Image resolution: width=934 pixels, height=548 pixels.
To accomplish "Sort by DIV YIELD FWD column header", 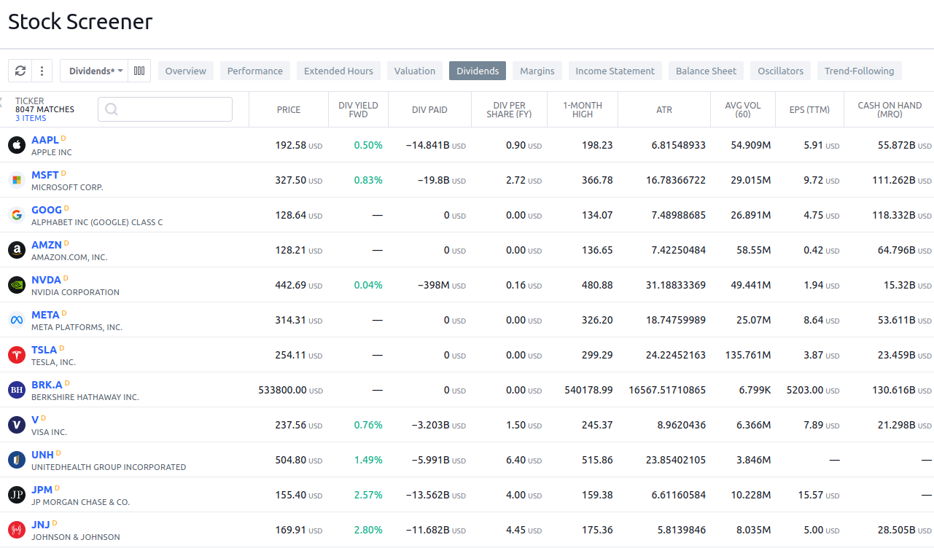I will (358, 109).
